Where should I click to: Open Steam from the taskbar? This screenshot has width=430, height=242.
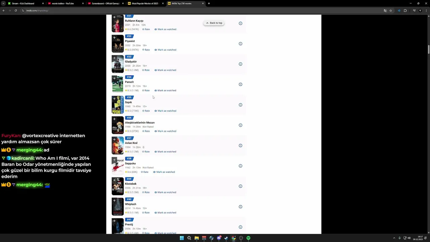tap(226, 238)
